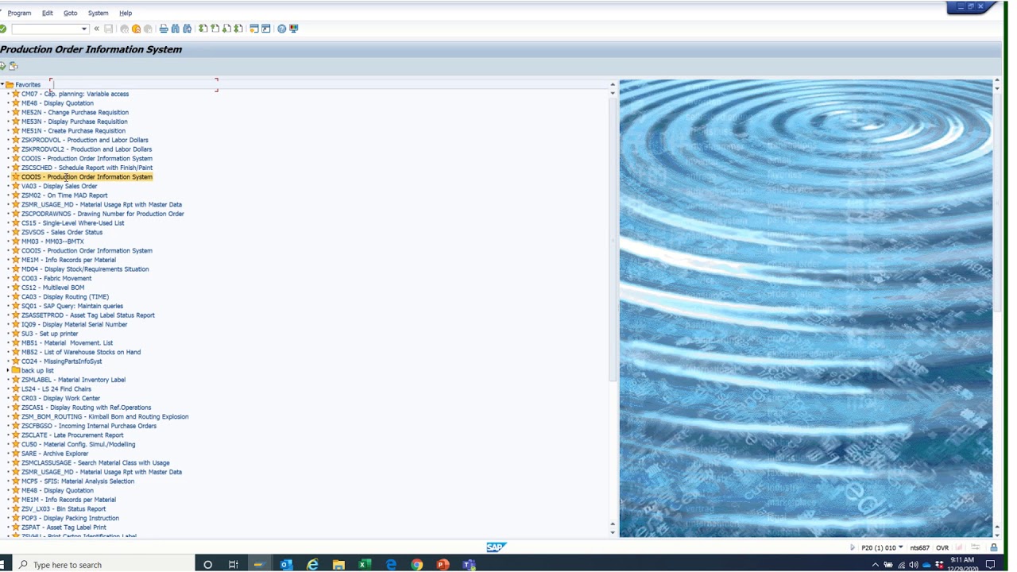Open Excel from the taskbar
Viewport: 1017px width, 572px height.
coord(365,565)
